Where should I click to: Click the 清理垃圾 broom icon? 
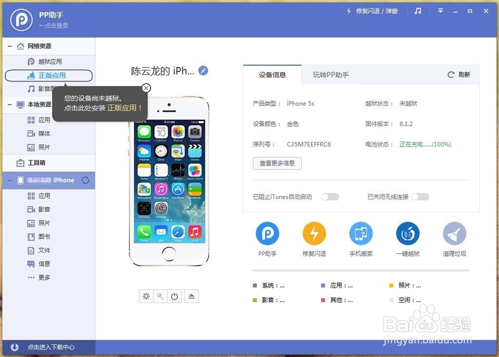point(455,234)
